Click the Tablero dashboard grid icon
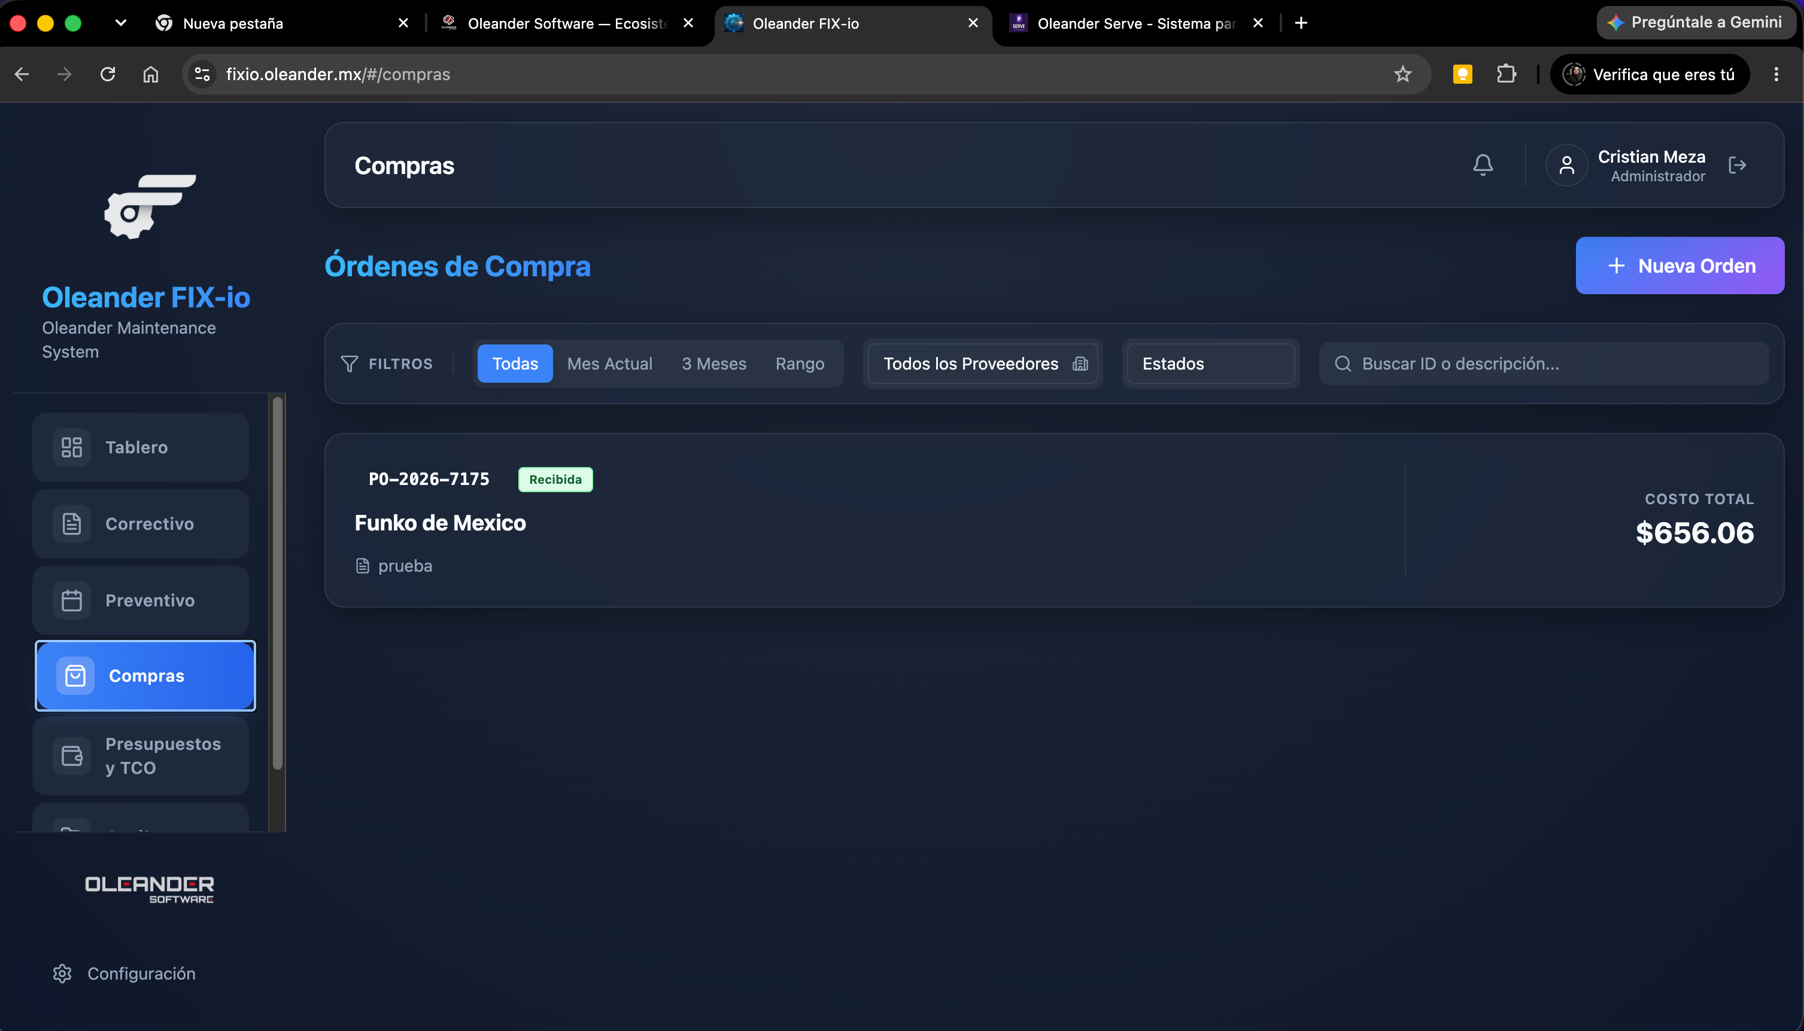The width and height of the screenshot is (1804, 1031). 72,447
